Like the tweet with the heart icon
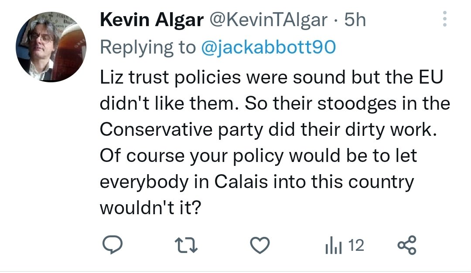The width and height of the screenshot is (471, 273). 261,246
